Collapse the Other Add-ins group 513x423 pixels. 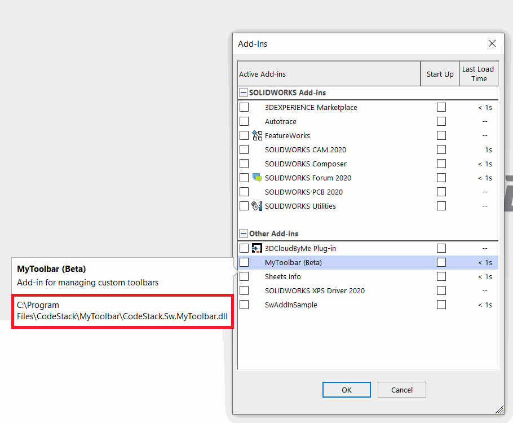coord(244,233)
